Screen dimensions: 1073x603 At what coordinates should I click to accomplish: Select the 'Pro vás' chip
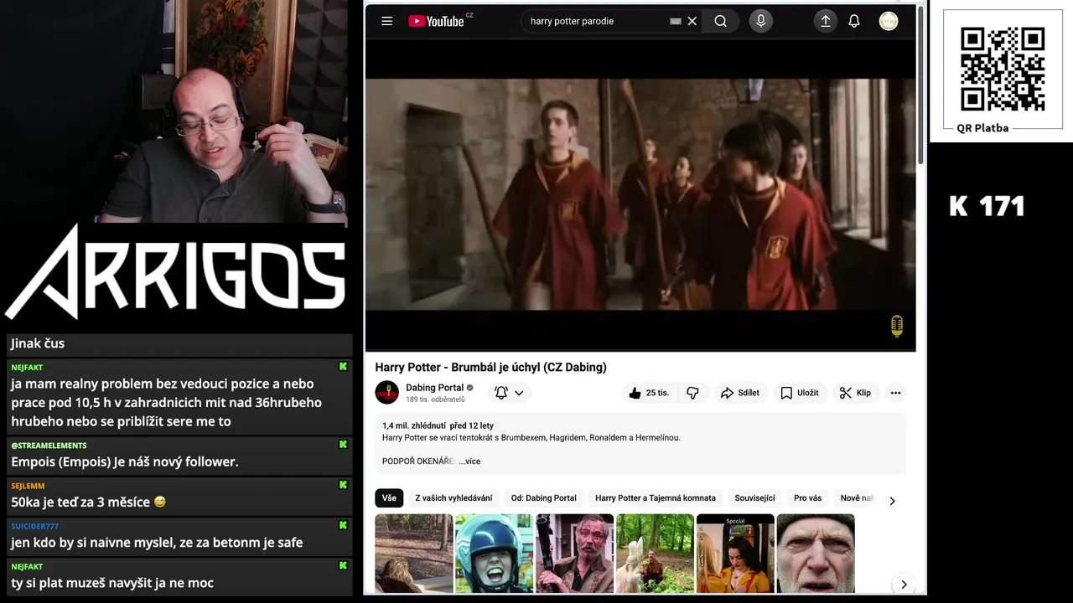807,498
